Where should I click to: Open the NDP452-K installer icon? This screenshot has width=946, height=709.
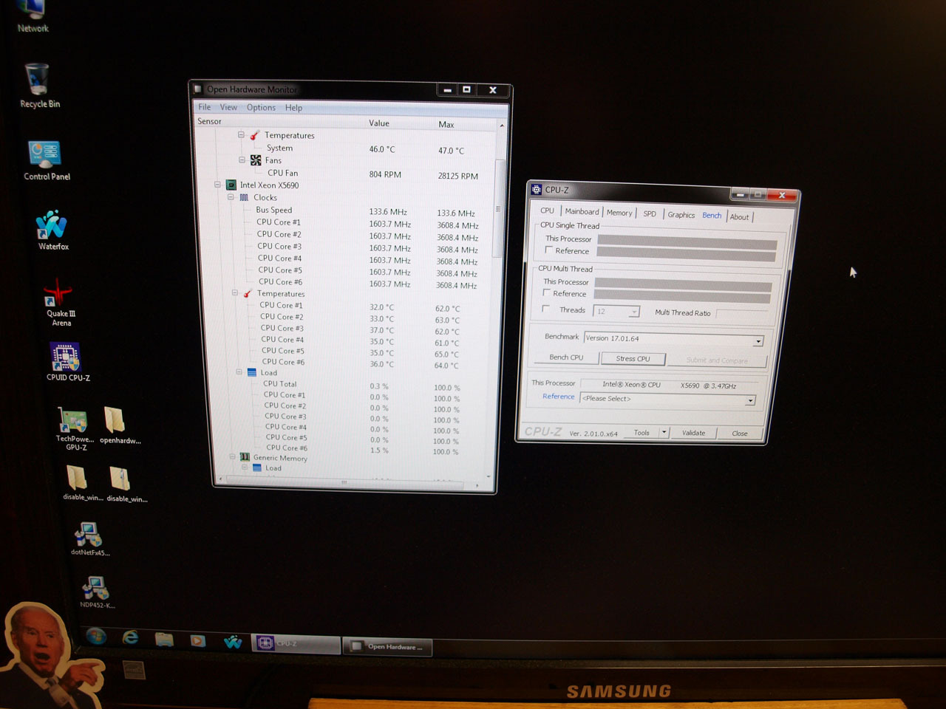tap(96, 592)
